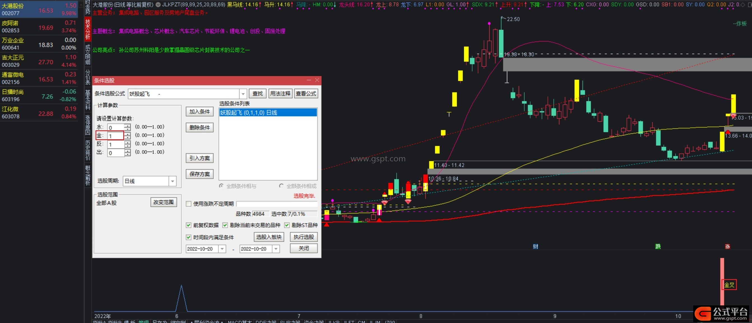Click the 引入方案 button
The width and height of the screenshot is (752, 323).
pyautogui.click(x=200, y=158)
